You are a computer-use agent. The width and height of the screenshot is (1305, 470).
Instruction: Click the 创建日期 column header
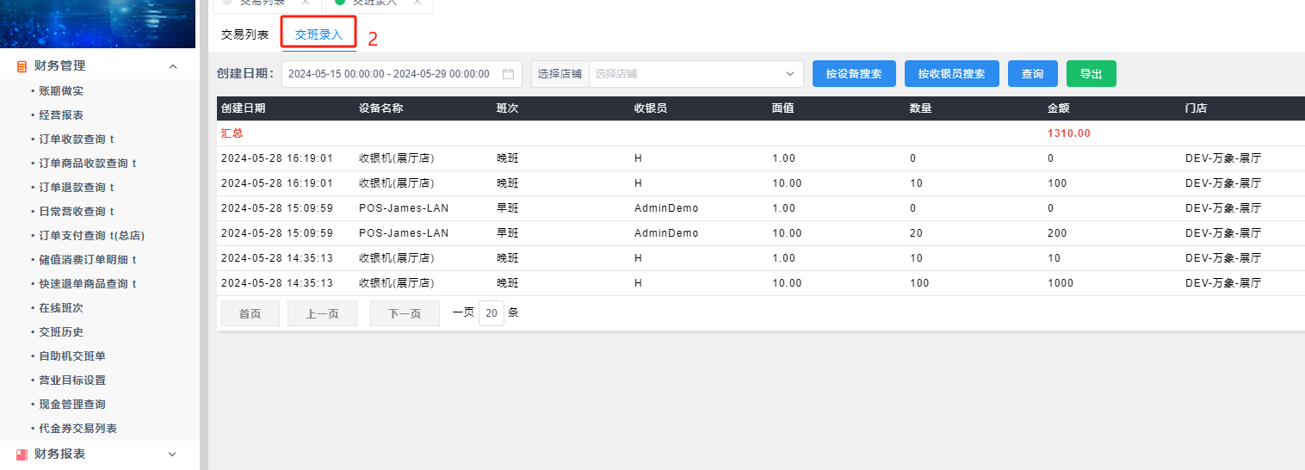[x=243, y=108]
